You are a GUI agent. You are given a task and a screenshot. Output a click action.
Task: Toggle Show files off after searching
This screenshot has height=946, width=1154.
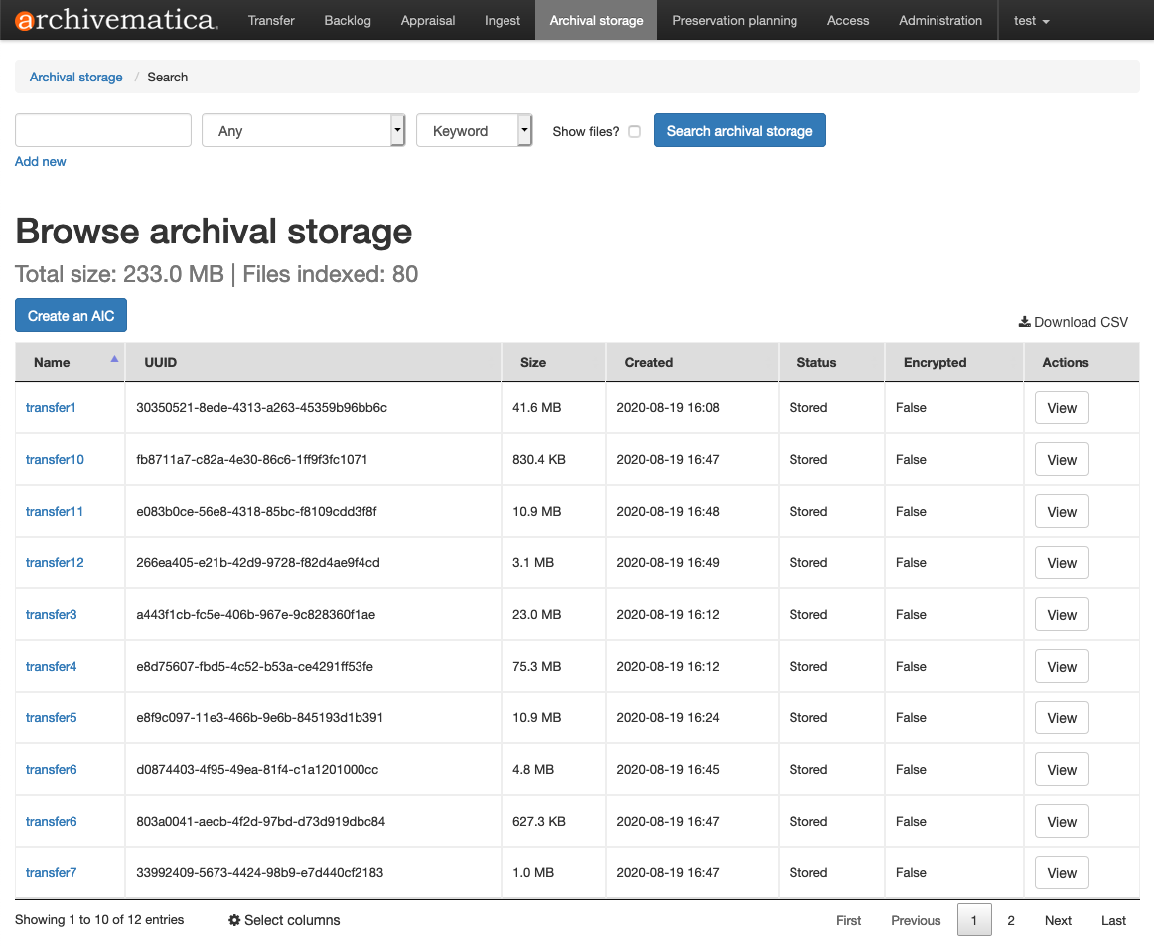[634, 131]
